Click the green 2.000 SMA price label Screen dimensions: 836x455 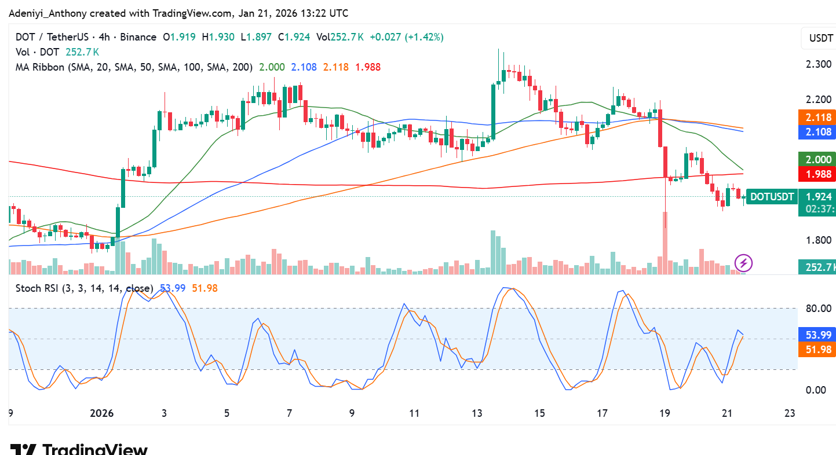point(819,160)
